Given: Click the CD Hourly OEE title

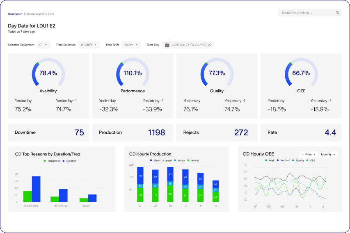Looking at the screenshot, I should pyautogui.click(x=258, y=154).
